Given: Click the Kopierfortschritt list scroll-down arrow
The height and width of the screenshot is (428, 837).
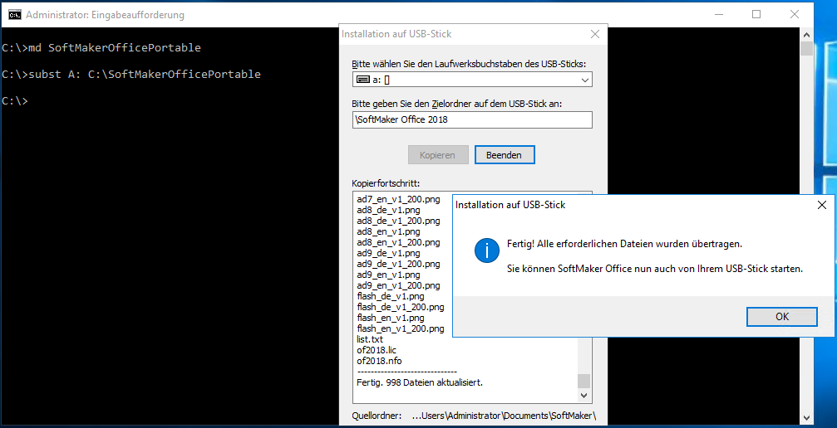Looking at the screenshot, I should (x=583, y=394).
